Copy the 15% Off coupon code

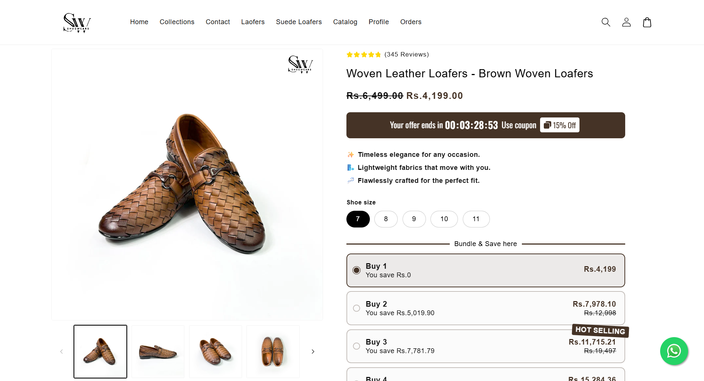tap(559, 125)
